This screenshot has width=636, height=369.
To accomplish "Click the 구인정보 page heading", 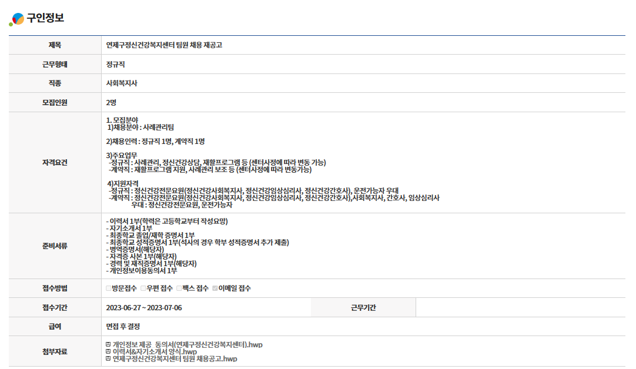I will point(45,18).
